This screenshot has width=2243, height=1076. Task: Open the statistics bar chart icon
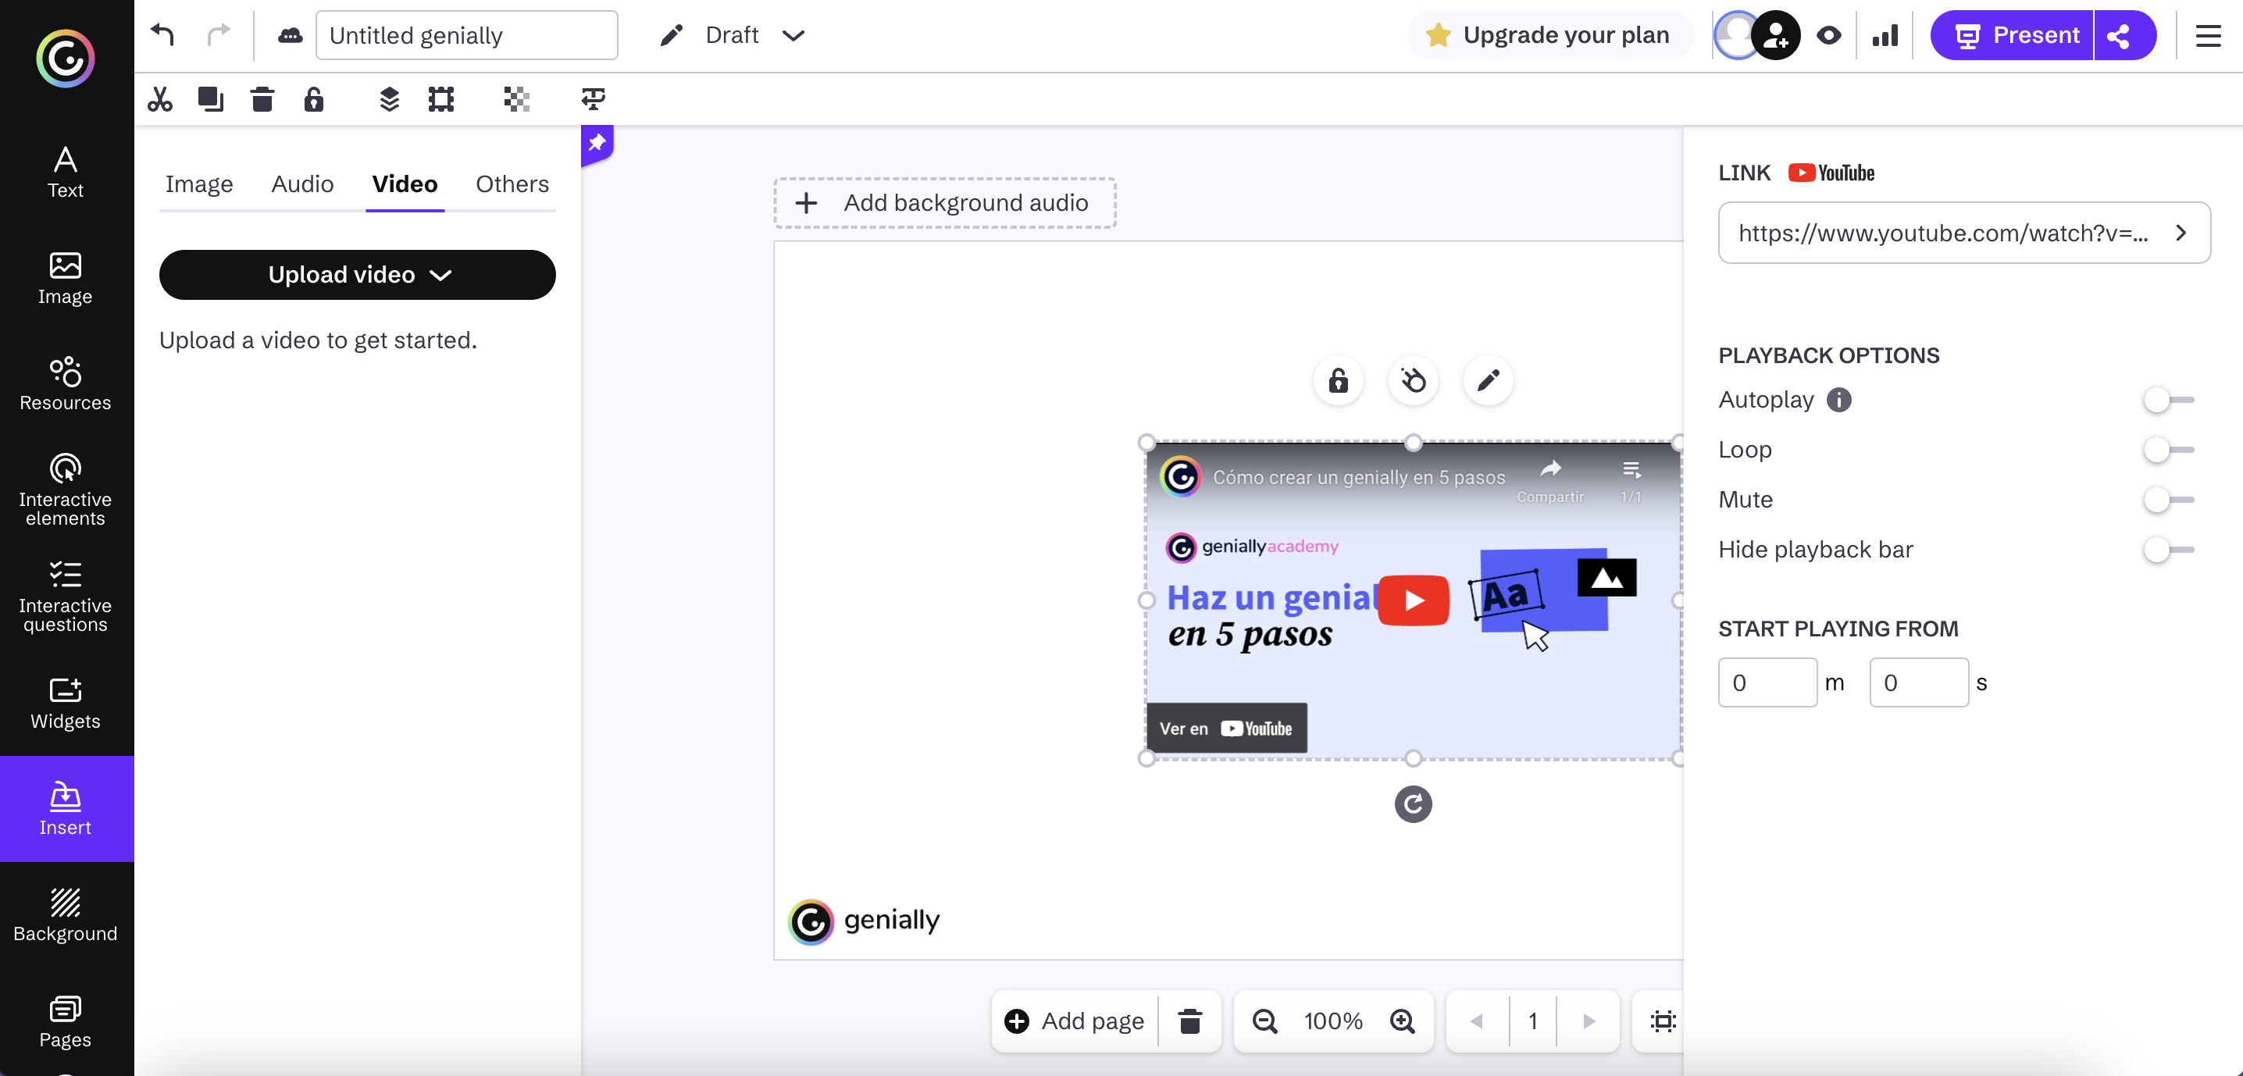[x=1885, y=36]
